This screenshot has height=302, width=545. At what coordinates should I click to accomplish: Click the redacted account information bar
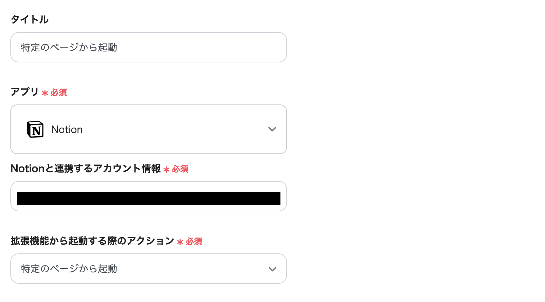[148, 198]
